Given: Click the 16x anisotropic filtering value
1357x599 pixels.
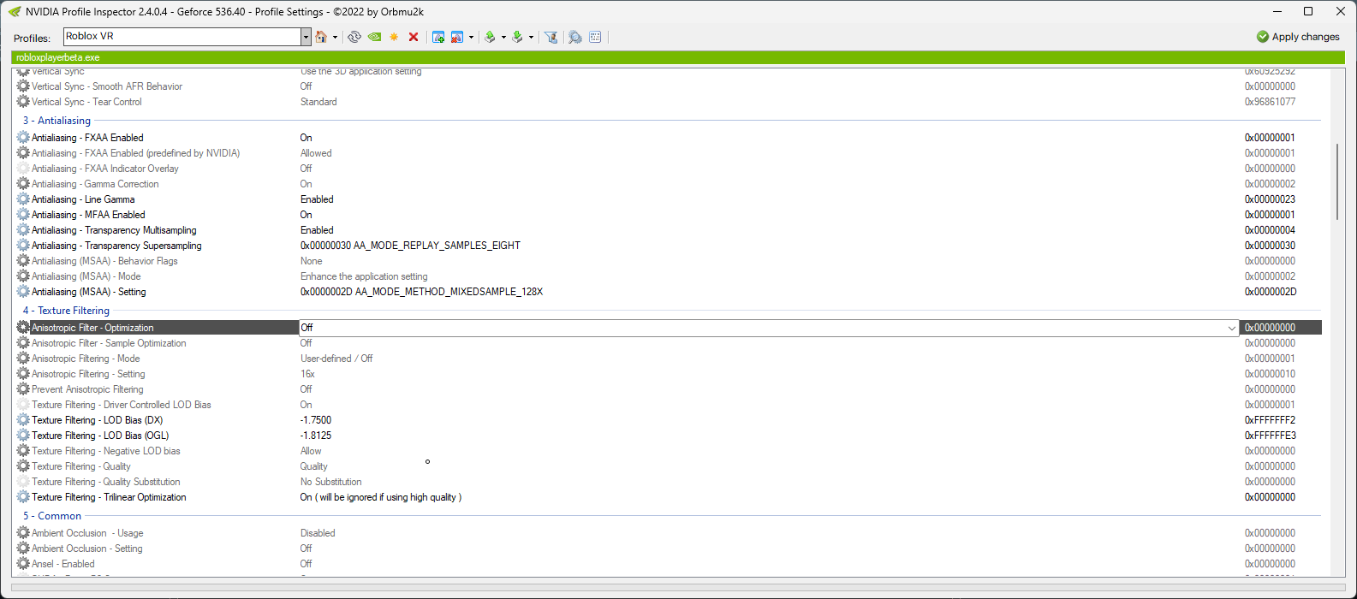Looking at the screenshot, I should tap(307, 374).
